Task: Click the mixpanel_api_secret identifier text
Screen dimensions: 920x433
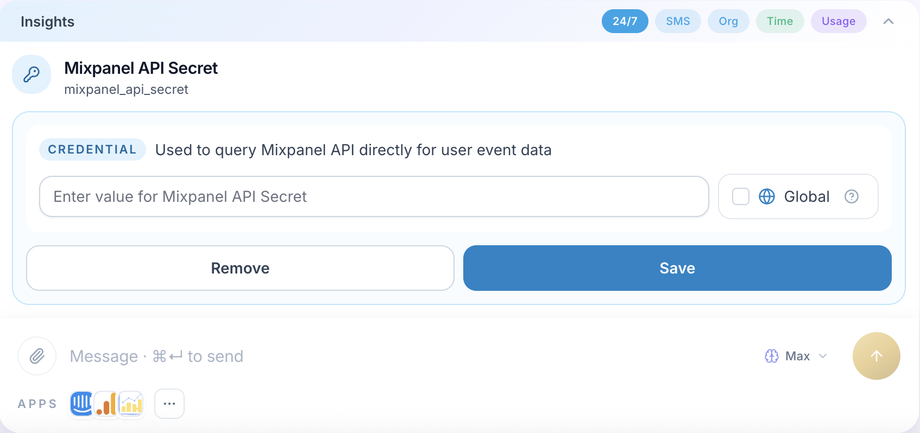Action: pyautogui.click(x=126, y=90)
